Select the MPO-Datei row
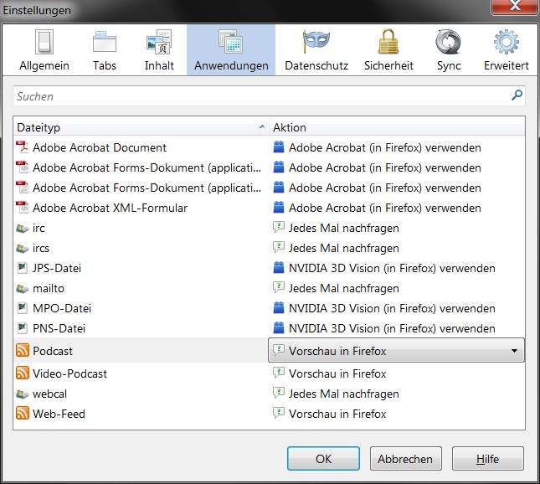This screenshot has width=540, height=484. (269, 308)
